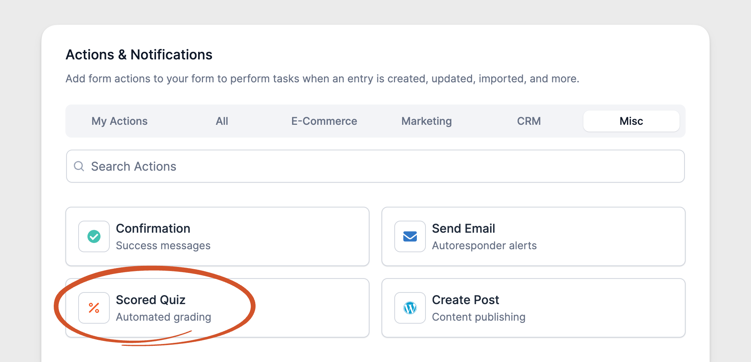The image size is (751, 362).
Task: Focus the Search Actions field
Action: [x=375, y=166]
